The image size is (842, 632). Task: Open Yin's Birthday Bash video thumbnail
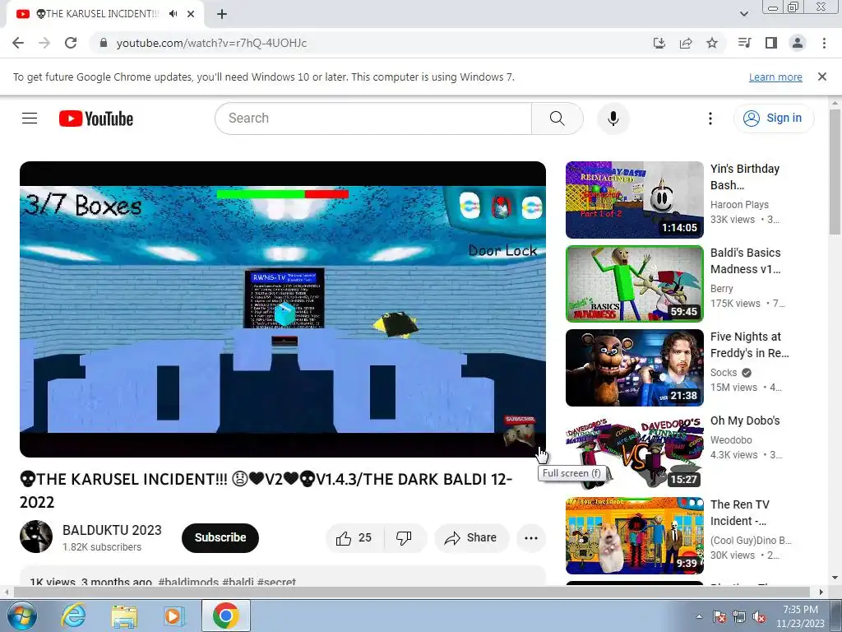click(635, 200)
